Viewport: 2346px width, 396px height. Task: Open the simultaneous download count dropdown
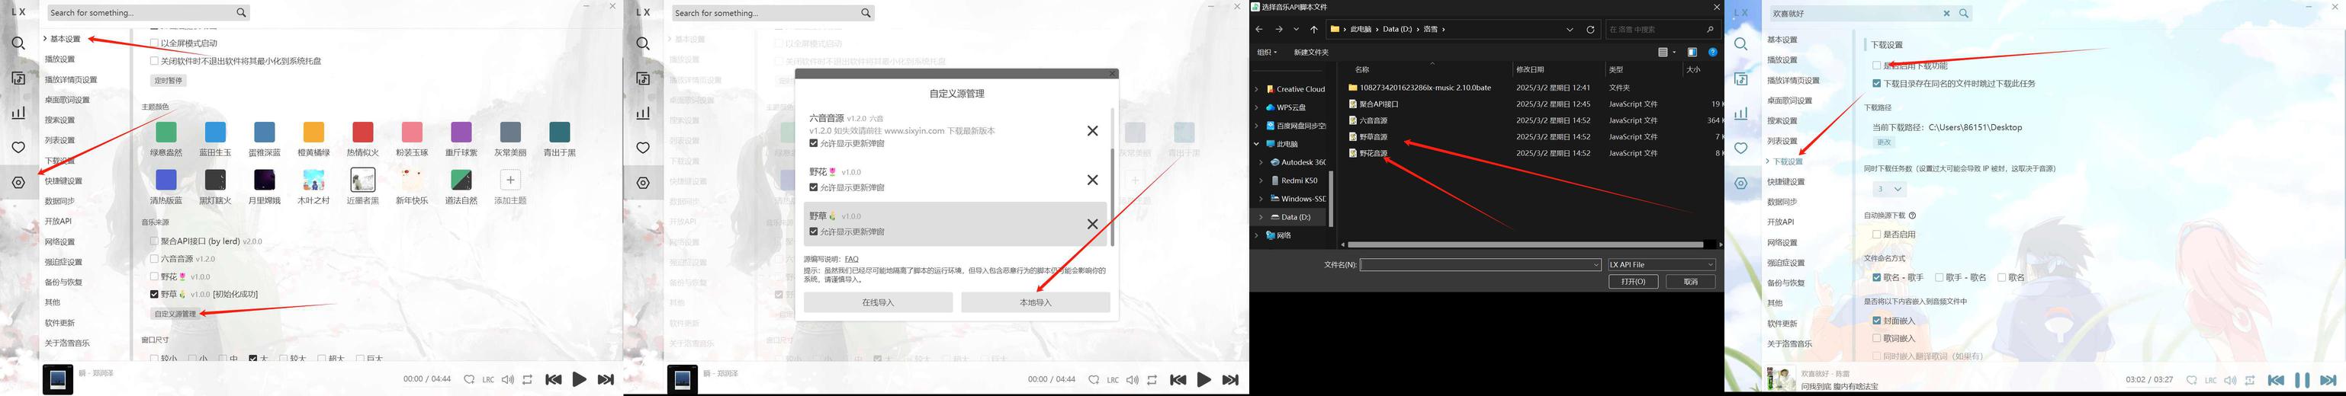(1890, 190)
